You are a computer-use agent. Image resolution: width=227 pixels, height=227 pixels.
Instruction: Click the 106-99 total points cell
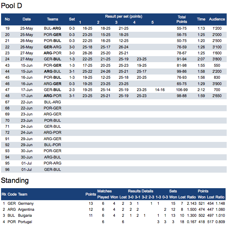(182, 90)
